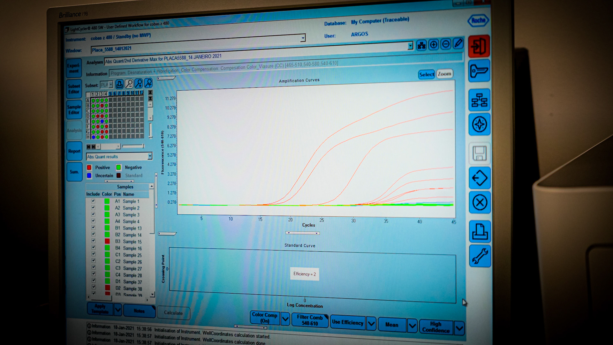The image size is (613, 345).
Task: Uncheck Include box for Sample 1
Action: (x=93, y=201)
